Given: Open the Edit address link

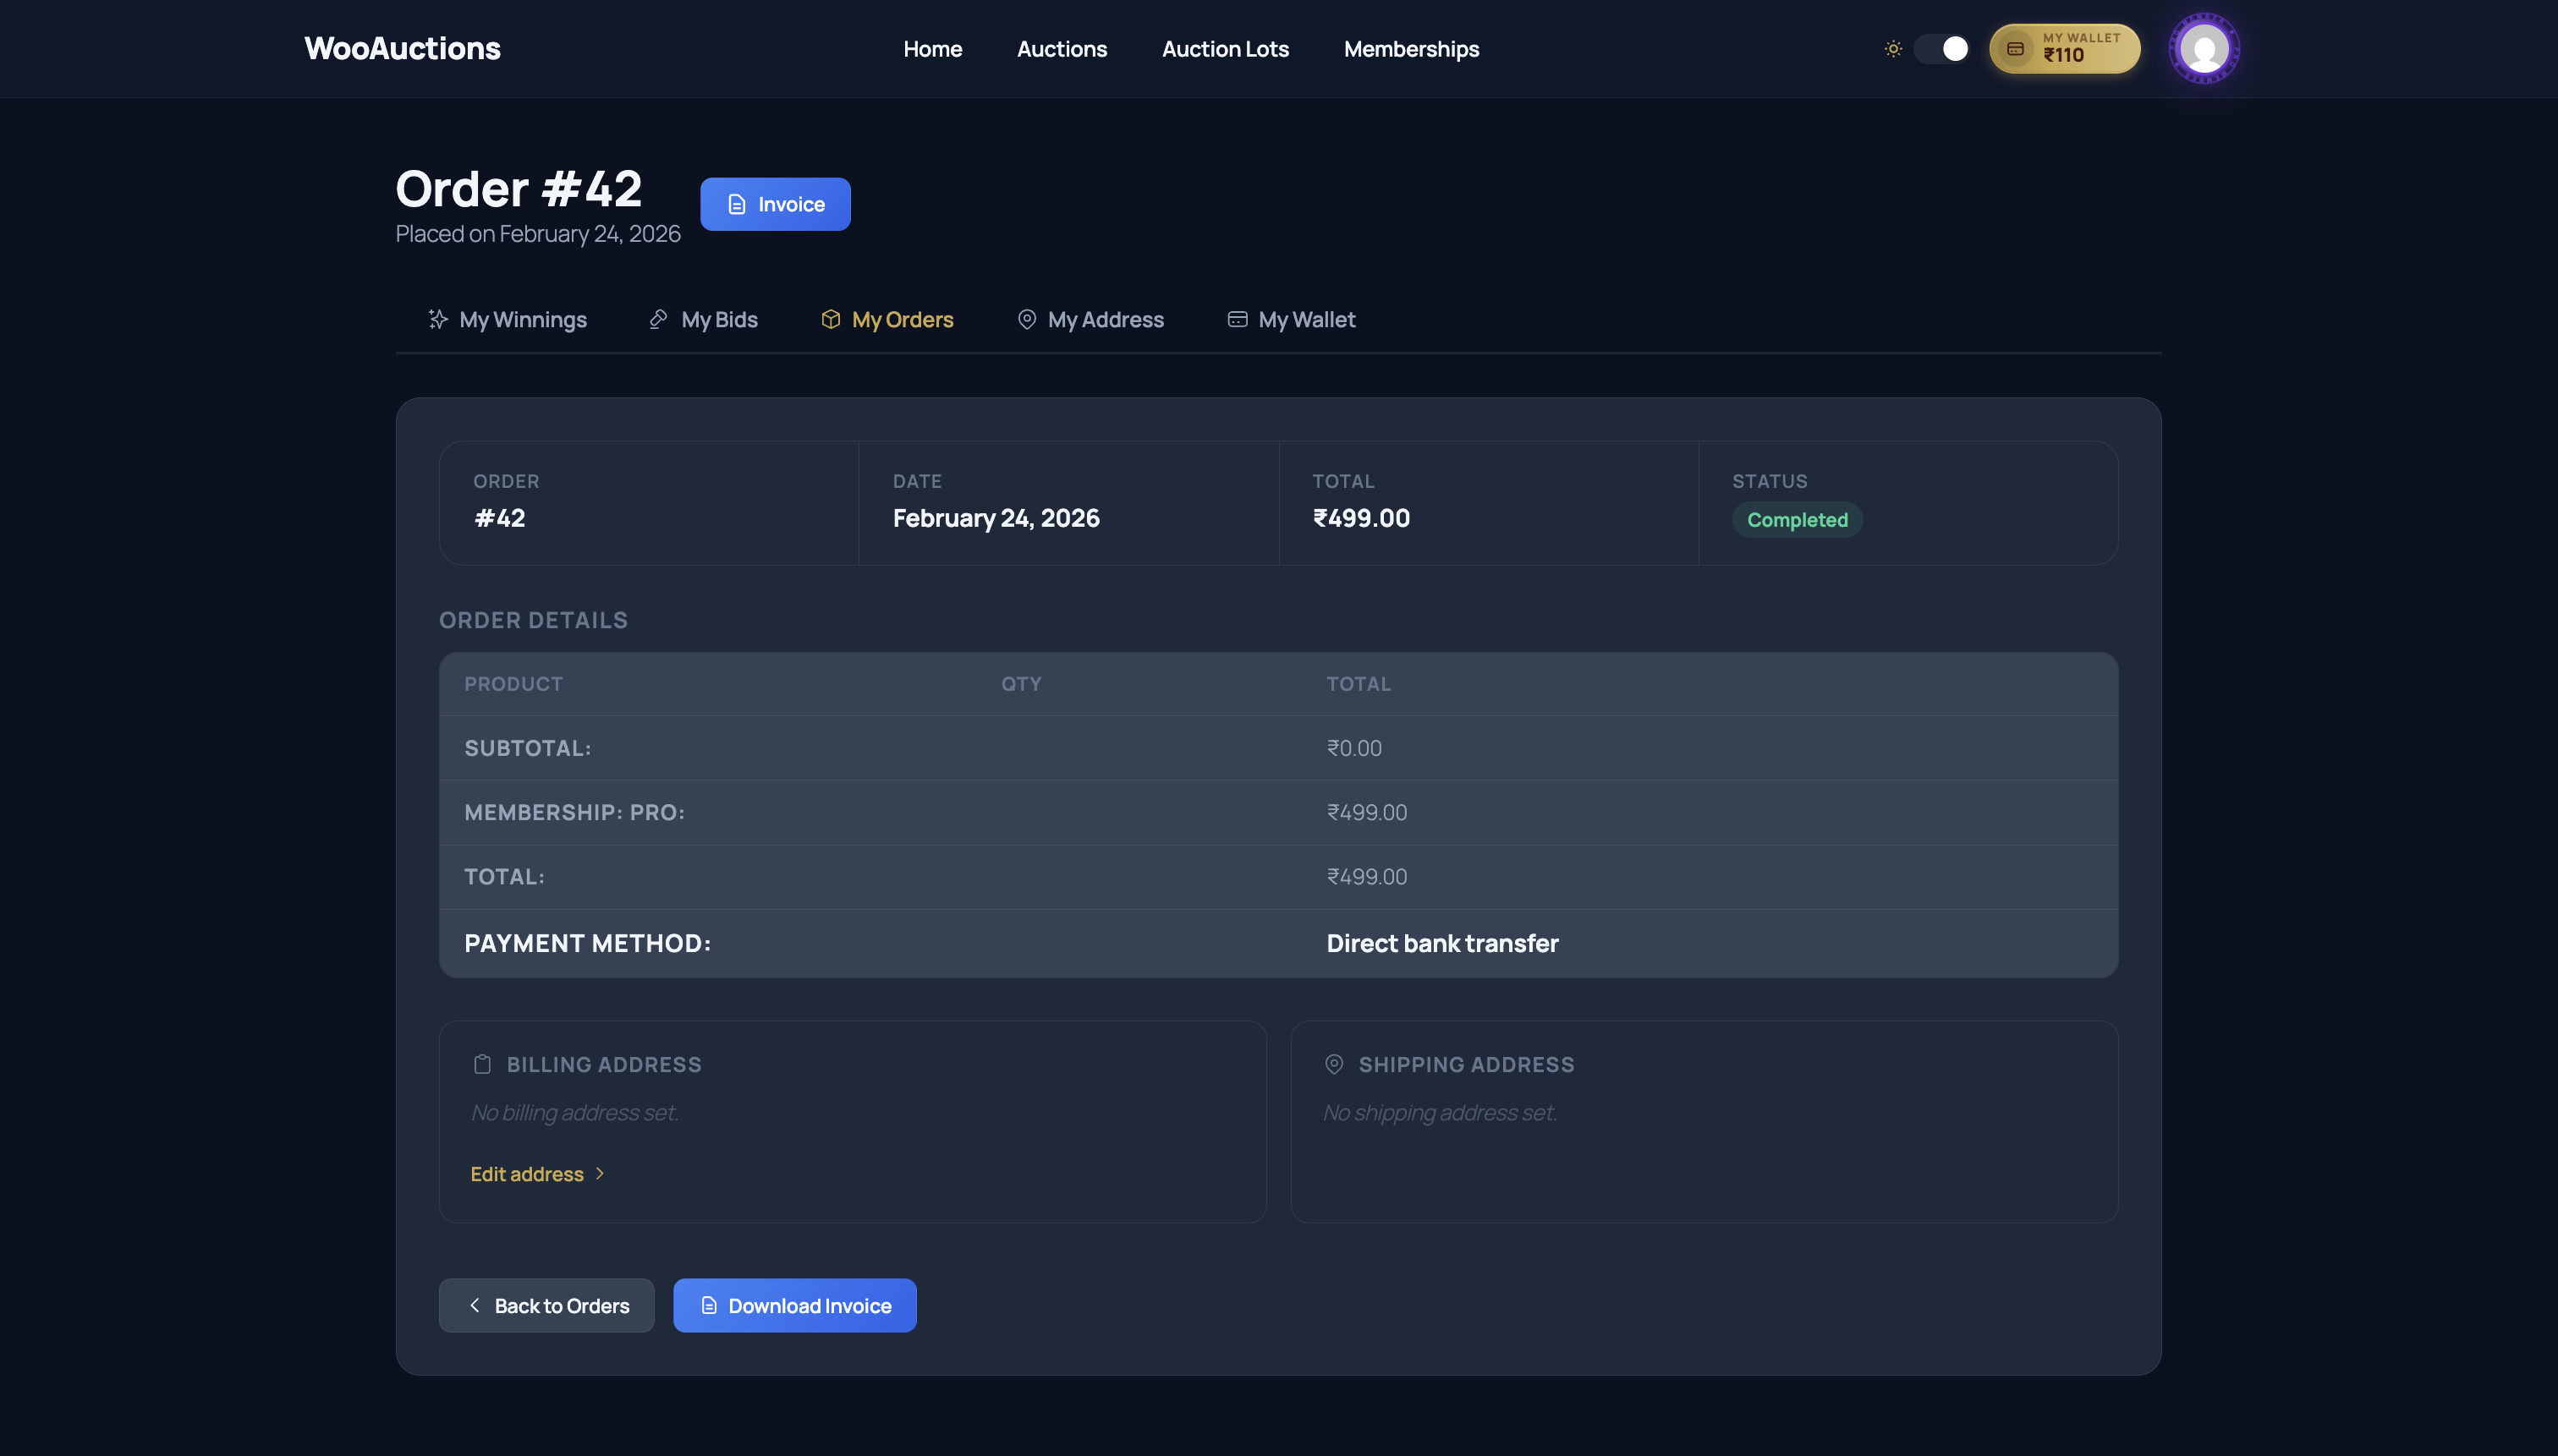Looking at the screenshot, I should pyautogui.click(x=526, y=1174).
